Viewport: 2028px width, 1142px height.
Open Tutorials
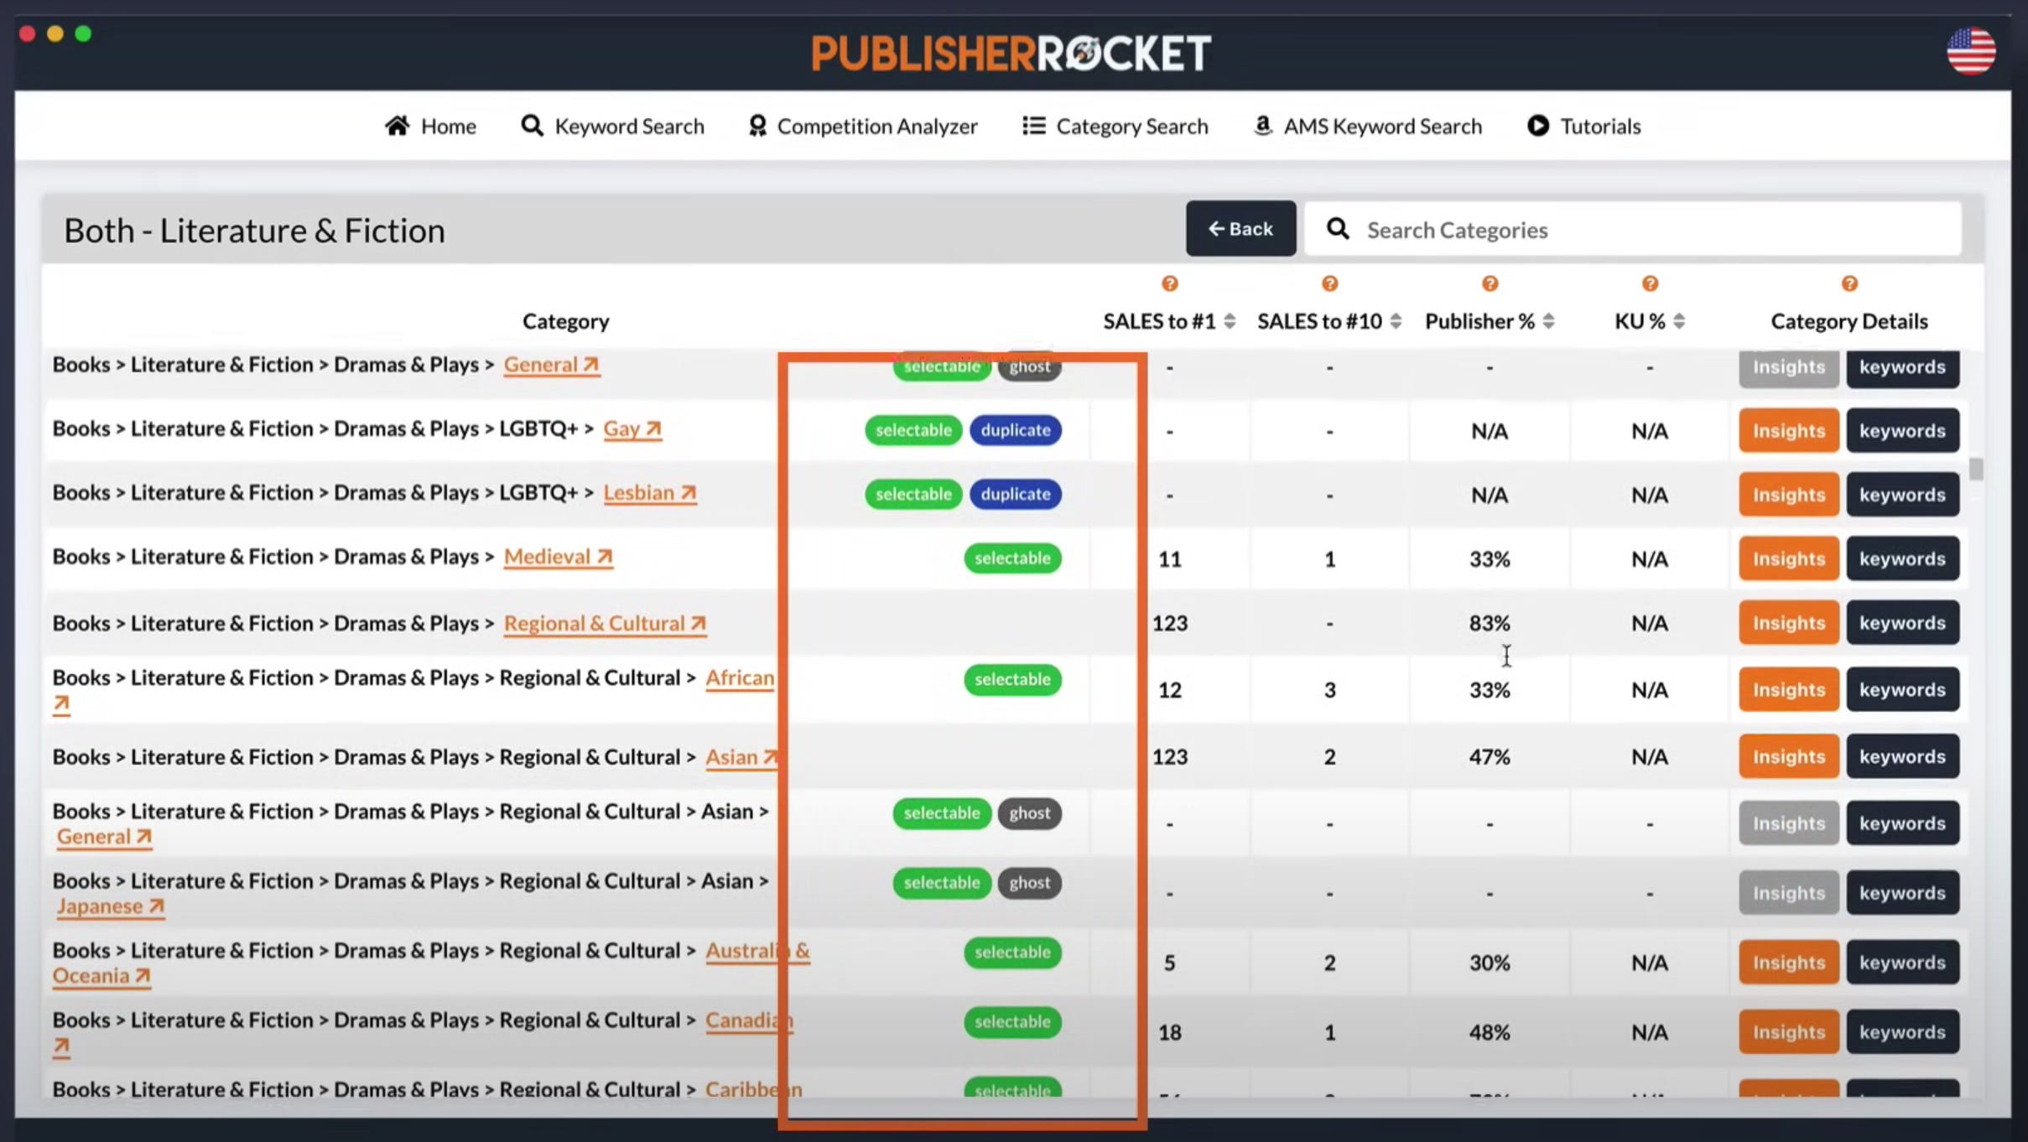click(1583, 126)
